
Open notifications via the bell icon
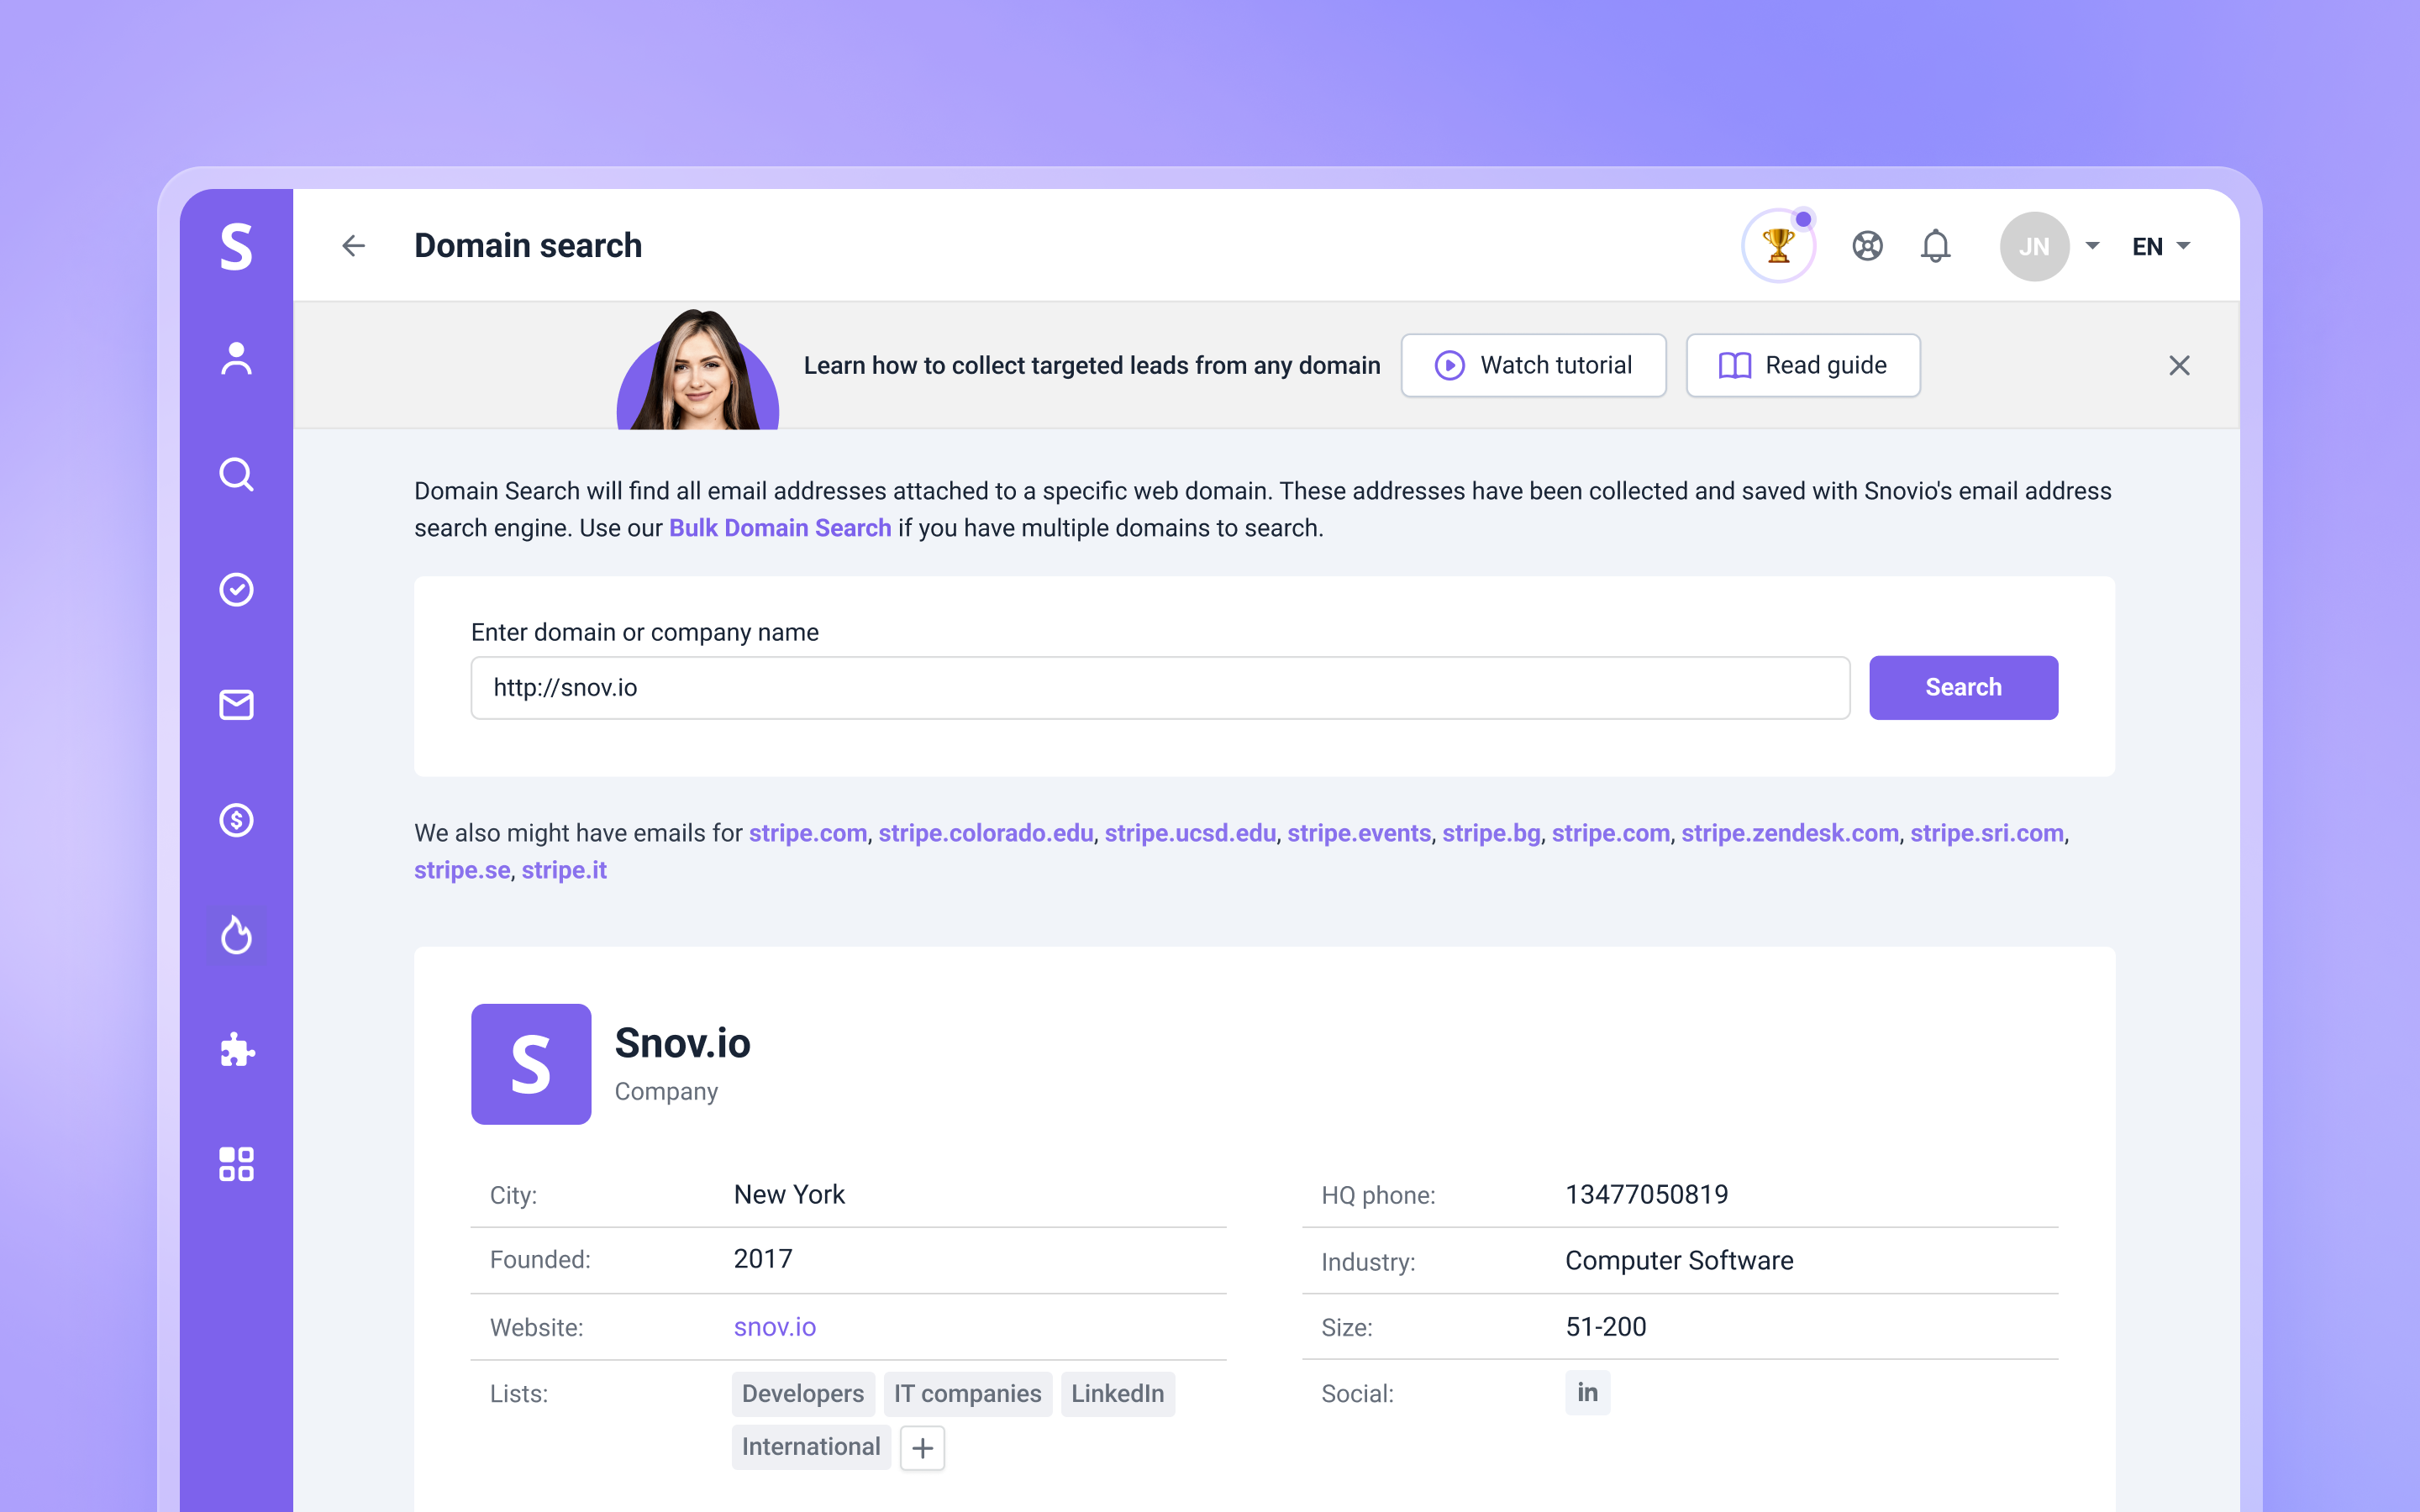pyautogui.click(x=1936, y=245)
